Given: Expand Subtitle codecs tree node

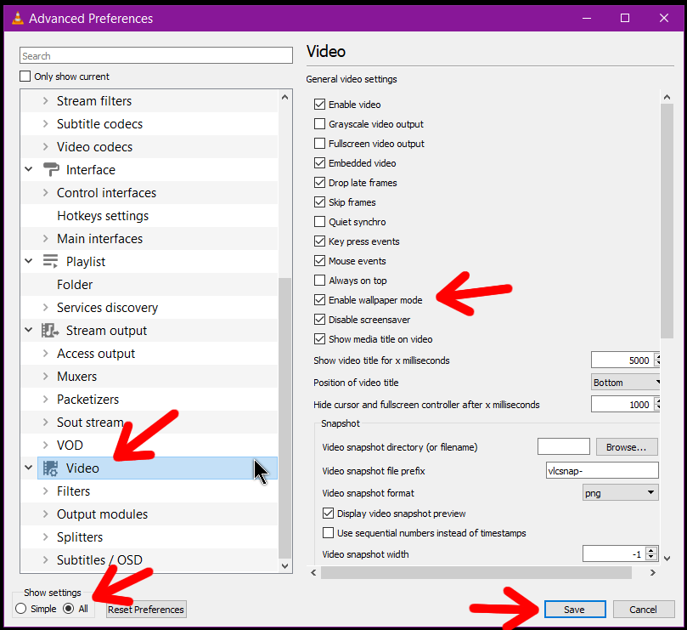Looking at the screenshot, I should 45,124.
